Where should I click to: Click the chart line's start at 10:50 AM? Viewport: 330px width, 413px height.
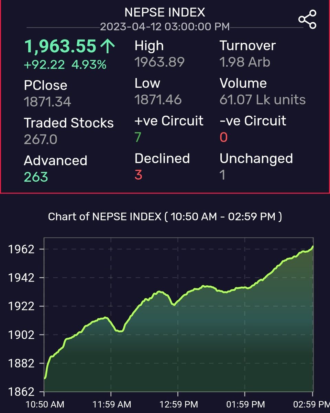45,378
